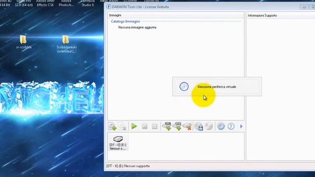Click the Immagini panel header
Image resolution: width=315 pixels, height=177 pixels.
coord(115,15)
